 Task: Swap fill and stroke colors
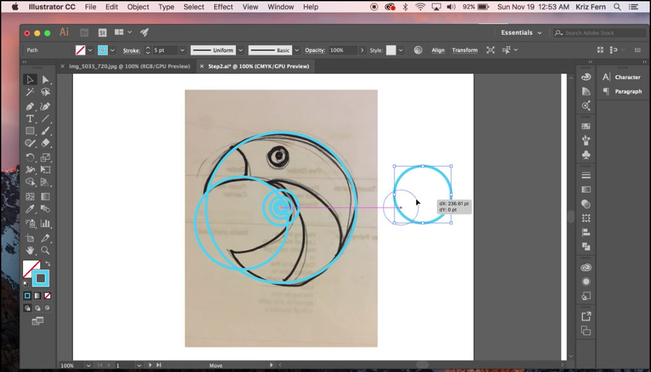coord(48,264)
